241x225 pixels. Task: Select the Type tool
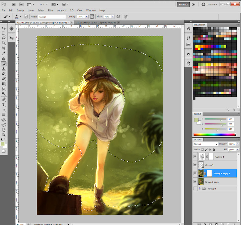coord(4,104)
